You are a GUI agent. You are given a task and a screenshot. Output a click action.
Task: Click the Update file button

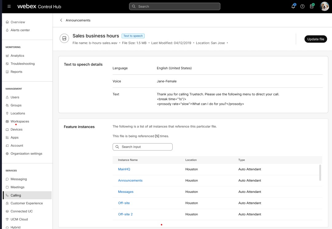[315, 39]
